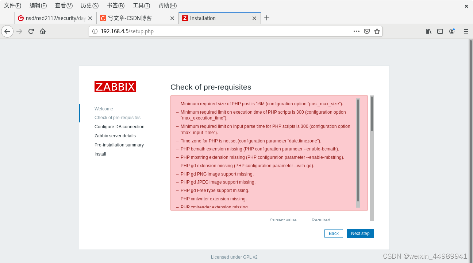
Task: Click the PHP gd FreeType support error
Action: click(x=215, y=191)
